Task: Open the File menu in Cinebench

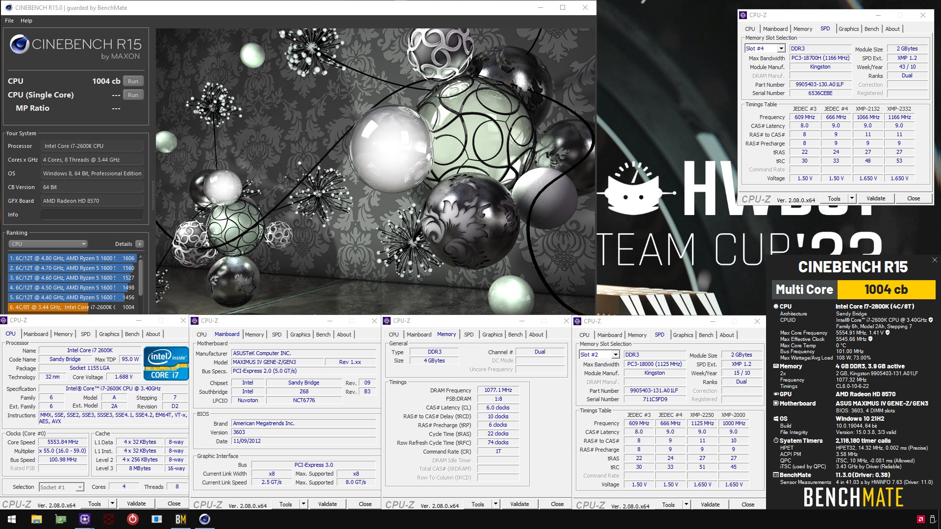Action: point(9,21)
